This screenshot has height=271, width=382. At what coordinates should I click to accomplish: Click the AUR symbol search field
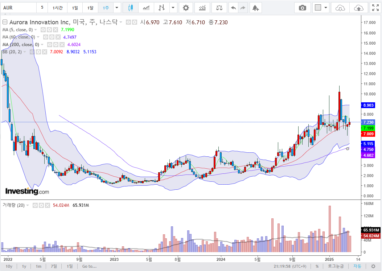coord(19,8)
